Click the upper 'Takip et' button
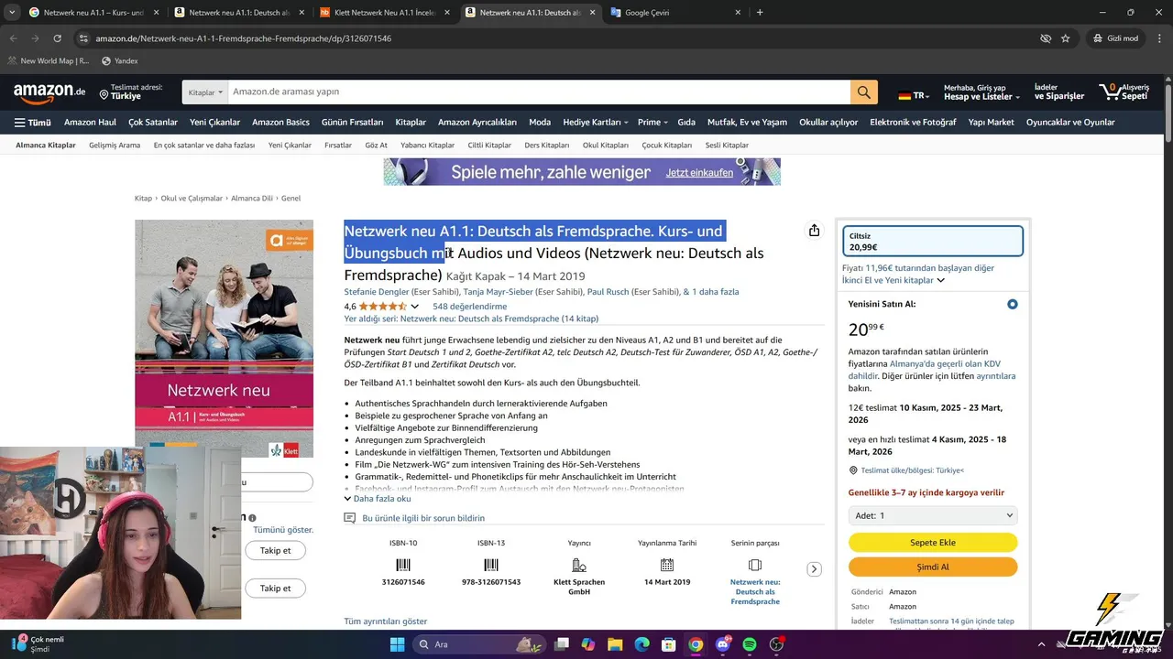The image size is (1173, 659). click(275, 550)
